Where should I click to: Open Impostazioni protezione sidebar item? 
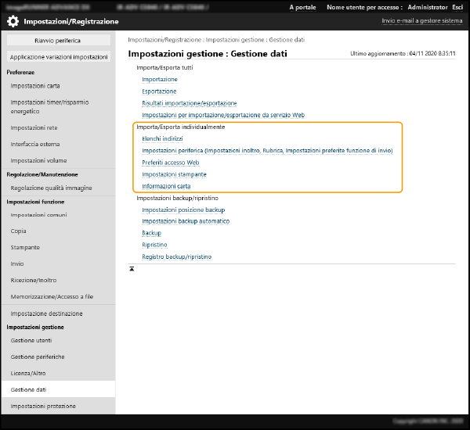click(43, 406)
